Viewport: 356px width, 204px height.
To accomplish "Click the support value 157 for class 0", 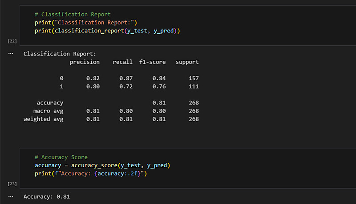I will click(193, 78).
